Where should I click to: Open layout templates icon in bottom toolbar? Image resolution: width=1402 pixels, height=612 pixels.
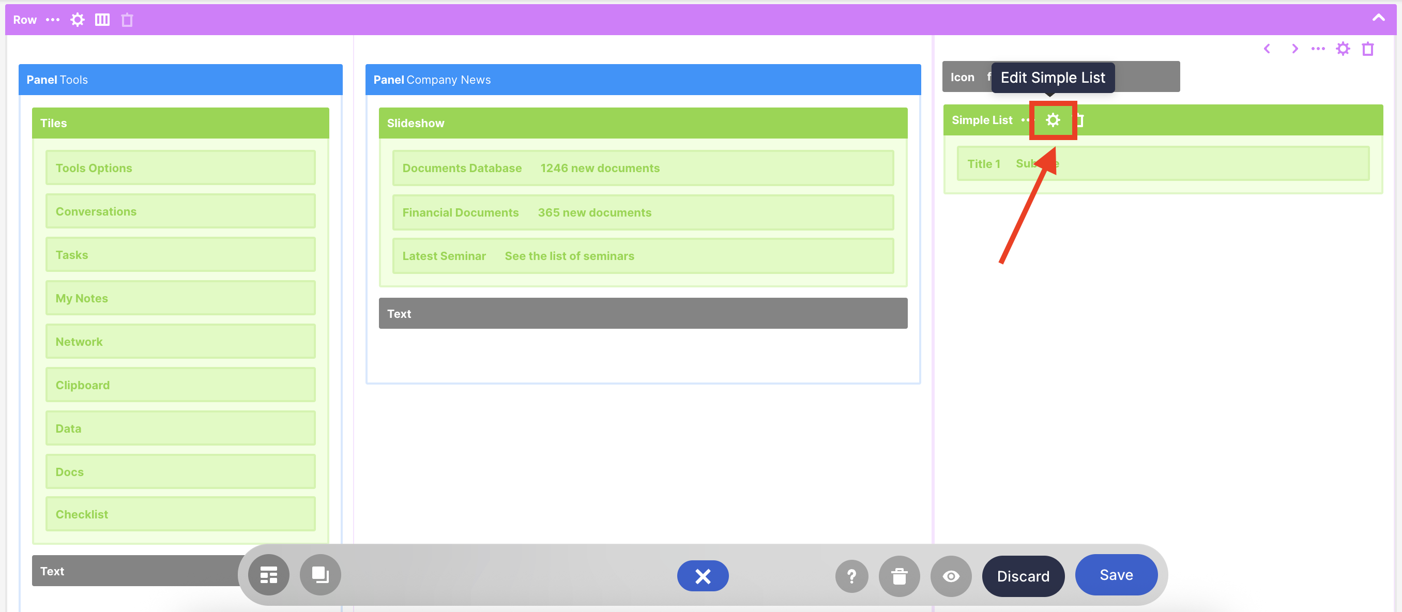click(268, 575)
